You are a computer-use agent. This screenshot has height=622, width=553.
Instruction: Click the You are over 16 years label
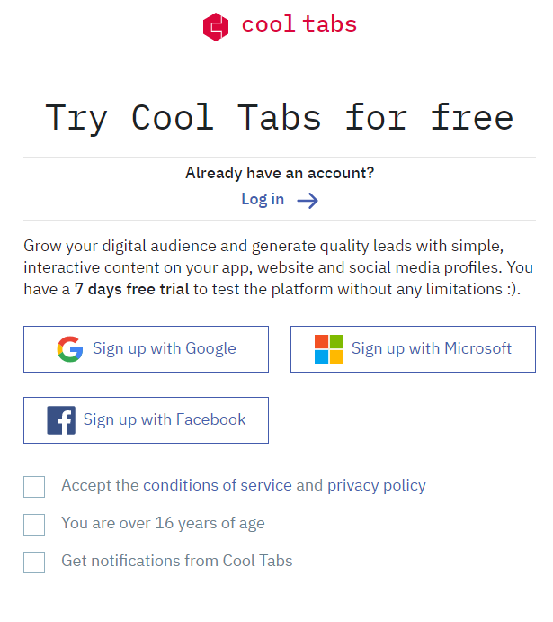pyautogui.click(x=163, y=524)
